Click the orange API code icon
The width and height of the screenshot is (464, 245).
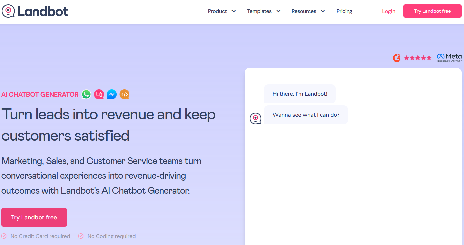point(124,95)
